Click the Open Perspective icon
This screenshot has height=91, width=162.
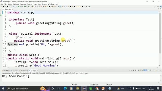pos(158,7)
